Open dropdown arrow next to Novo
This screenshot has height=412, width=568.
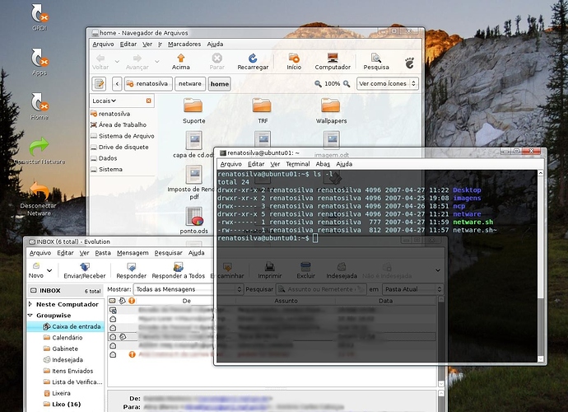coord(49,270)
